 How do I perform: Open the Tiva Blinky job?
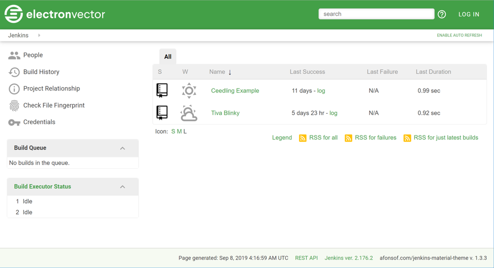pyautogui.click(x=225, y=113)
